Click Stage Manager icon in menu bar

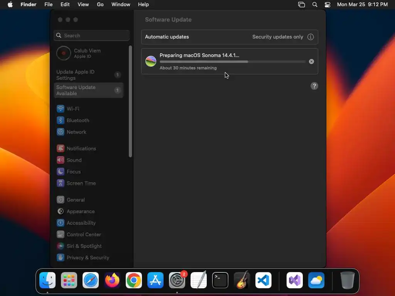point(302,5)
